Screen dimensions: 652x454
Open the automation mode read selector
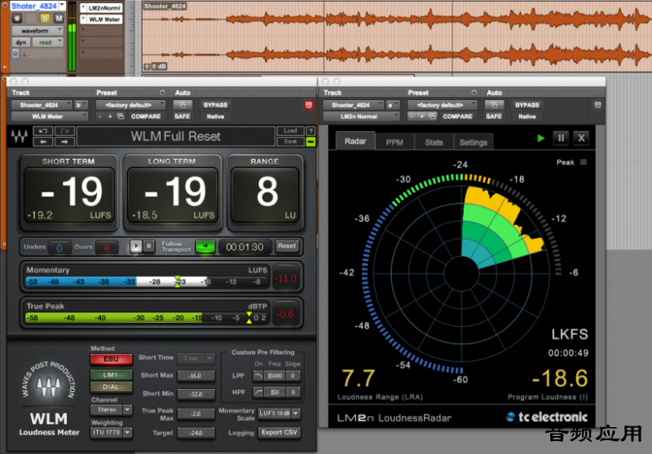[x=48, y=42]
